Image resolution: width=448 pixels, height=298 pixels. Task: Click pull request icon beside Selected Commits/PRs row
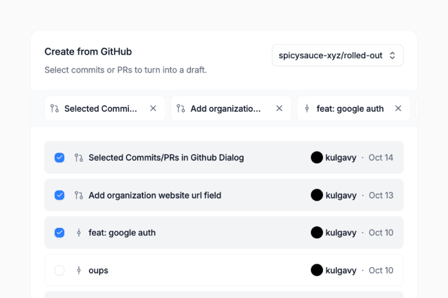click(79, 158)
